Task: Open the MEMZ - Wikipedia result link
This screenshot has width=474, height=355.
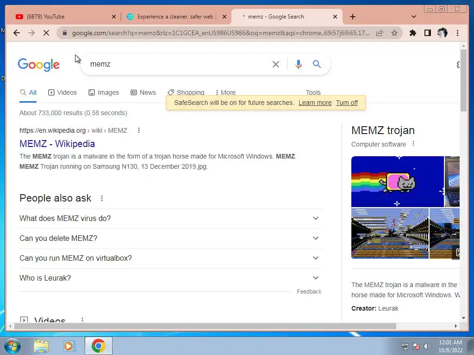Action: pos(57,144)
